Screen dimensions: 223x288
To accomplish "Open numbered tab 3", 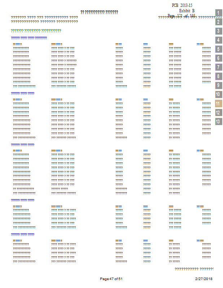I will (x=219, y=31).
